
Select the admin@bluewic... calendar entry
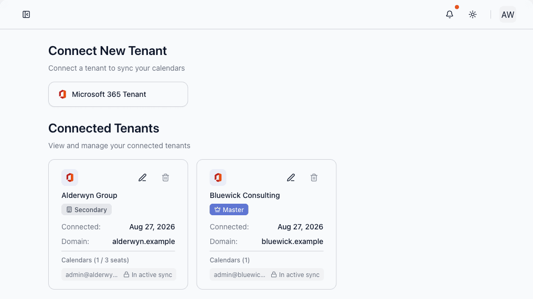click(x=266, y=274)
